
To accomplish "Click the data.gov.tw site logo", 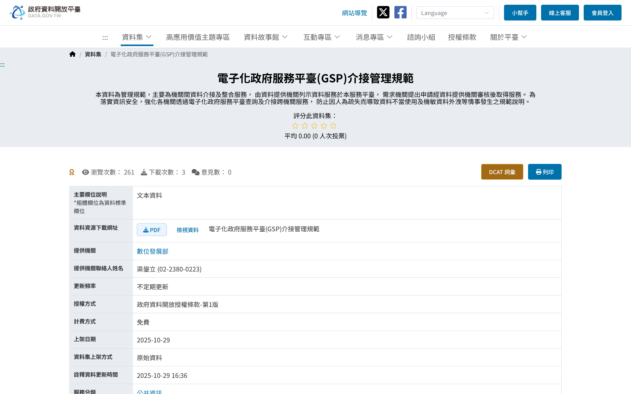I will [45, 12].
